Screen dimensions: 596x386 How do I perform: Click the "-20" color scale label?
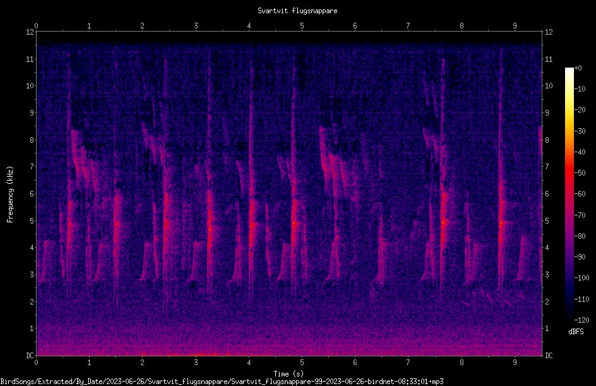tap(580, 110)
